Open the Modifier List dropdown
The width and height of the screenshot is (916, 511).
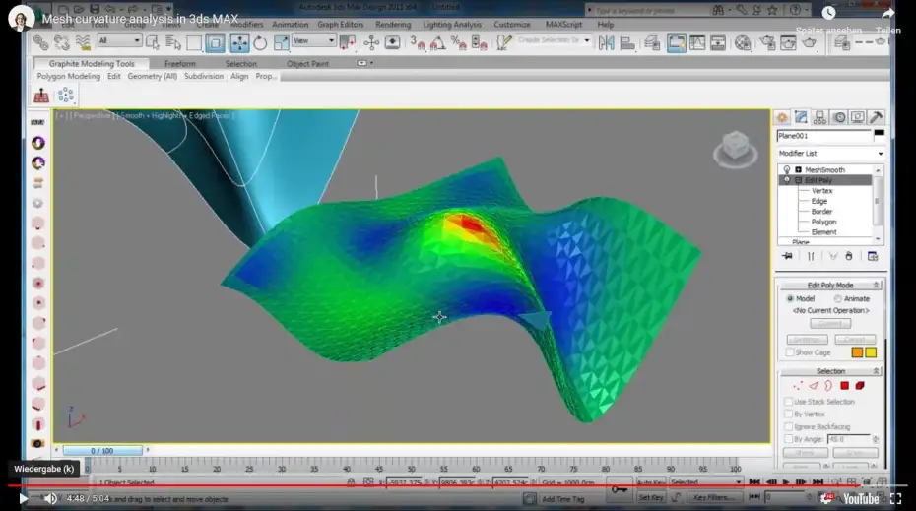(x=830, y=153)
